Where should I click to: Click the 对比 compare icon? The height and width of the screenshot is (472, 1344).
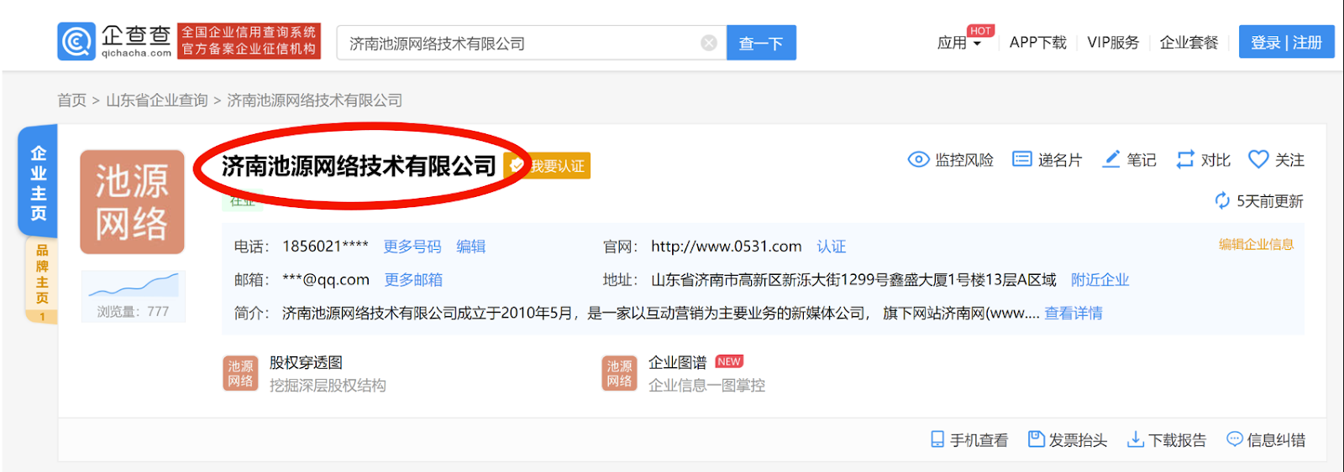click(1185, 159)
